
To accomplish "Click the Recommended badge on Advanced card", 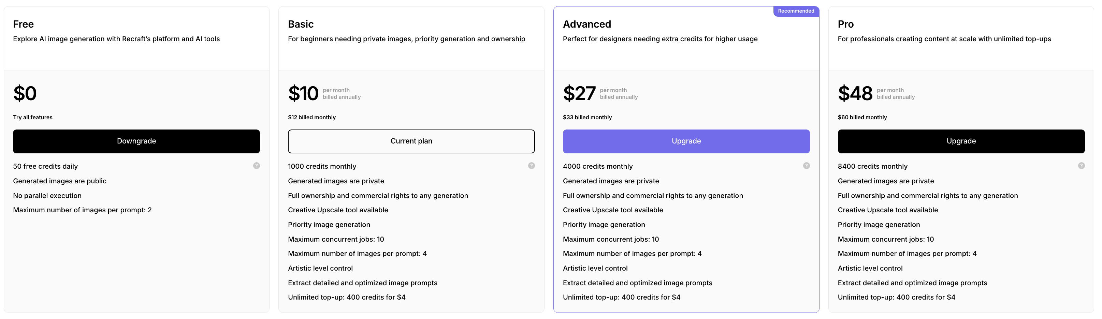I will coord(796,11).
